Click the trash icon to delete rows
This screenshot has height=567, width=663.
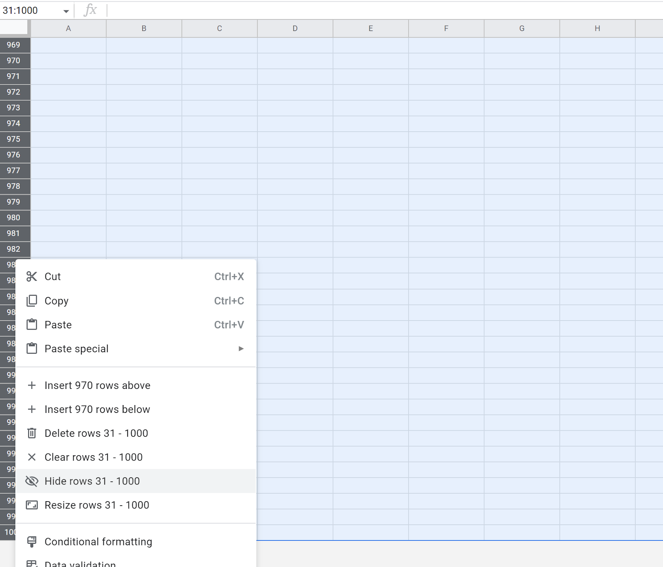[x=32, y=433]
